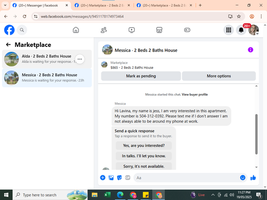267x200 pixels.
Task: Click the back arrow beside Marketplace heading
Action: pyautogui.click(x=8, y=45)
